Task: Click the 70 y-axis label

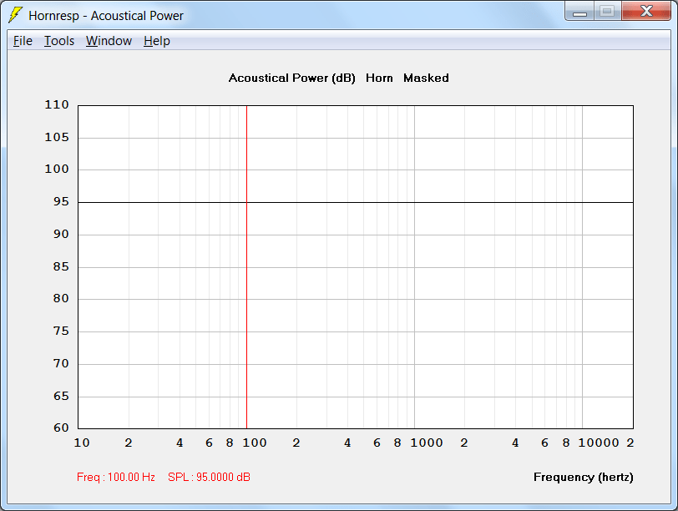Action: tap(61, 363)
